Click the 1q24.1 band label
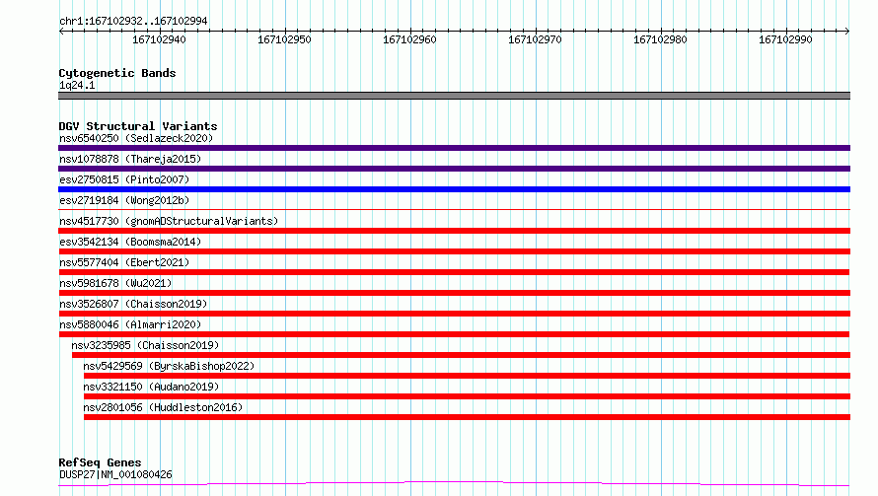 click(77, 85)
